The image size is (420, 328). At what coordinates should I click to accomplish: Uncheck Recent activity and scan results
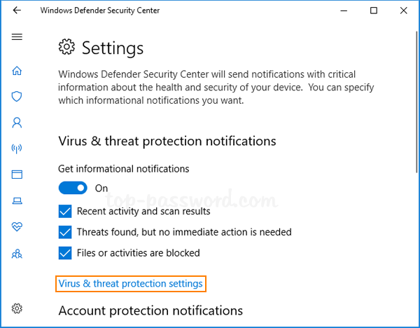(65, 210)
